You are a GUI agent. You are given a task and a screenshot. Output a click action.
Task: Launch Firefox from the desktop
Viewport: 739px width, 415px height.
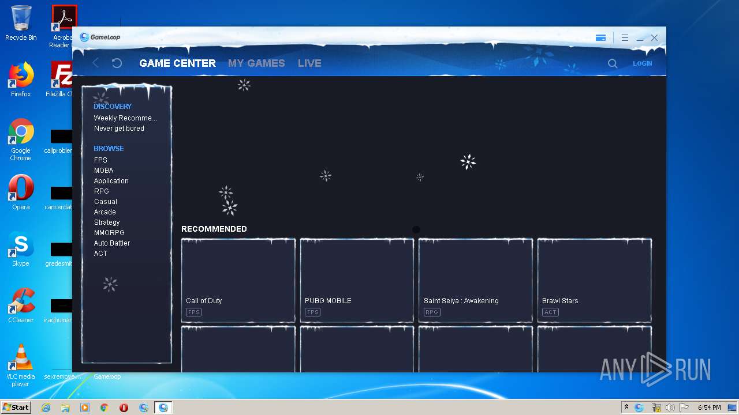pos(21,79)
